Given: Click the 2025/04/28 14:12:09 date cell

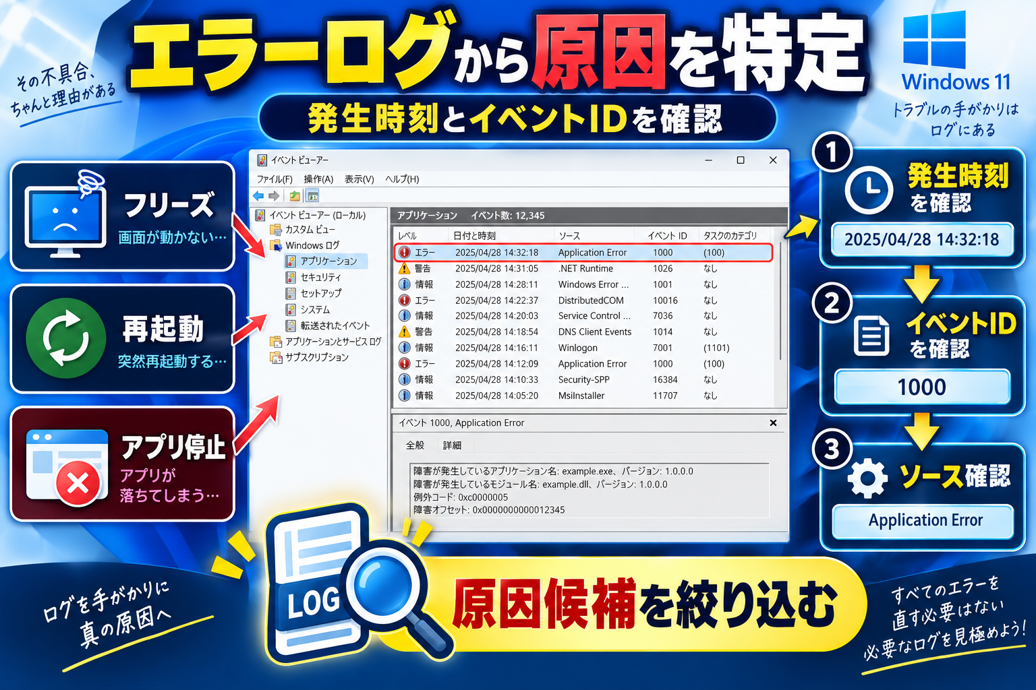Looking at the screenshot, I should [x=496, y=364].
